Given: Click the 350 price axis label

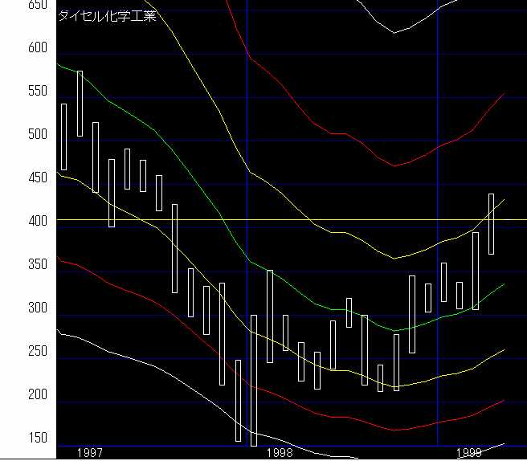Looking at the screenshot, I should click(15, 264).
